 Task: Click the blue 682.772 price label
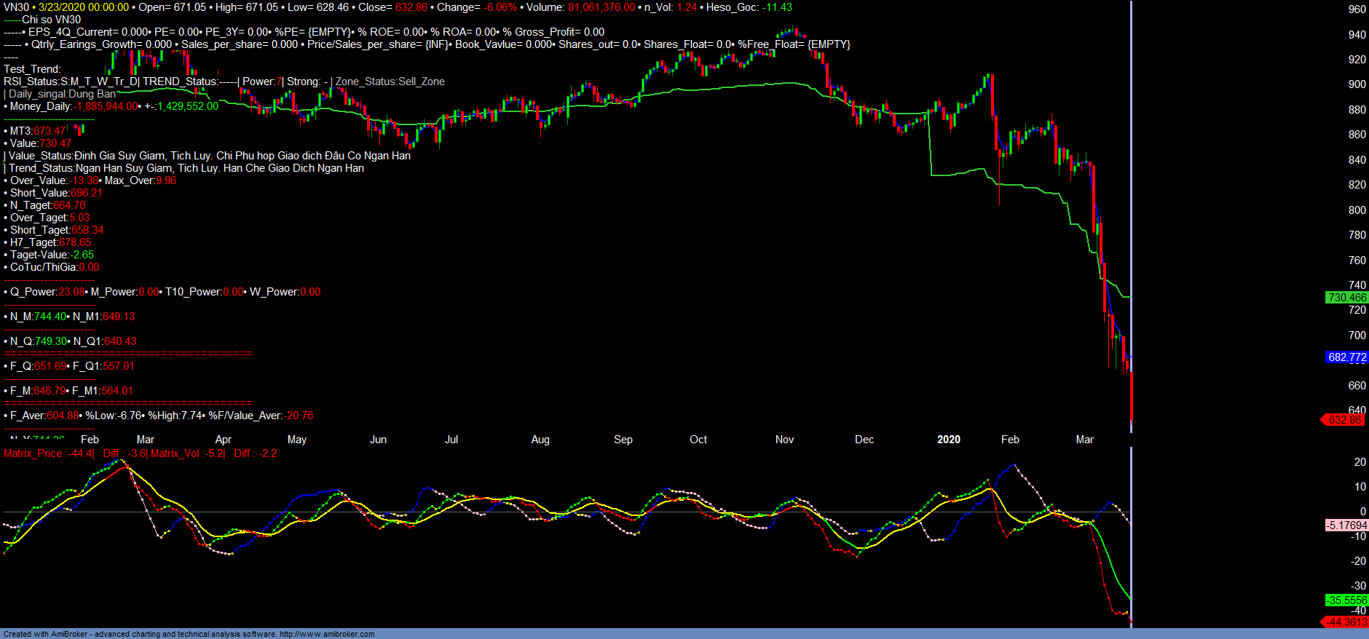coord(1346,357)
